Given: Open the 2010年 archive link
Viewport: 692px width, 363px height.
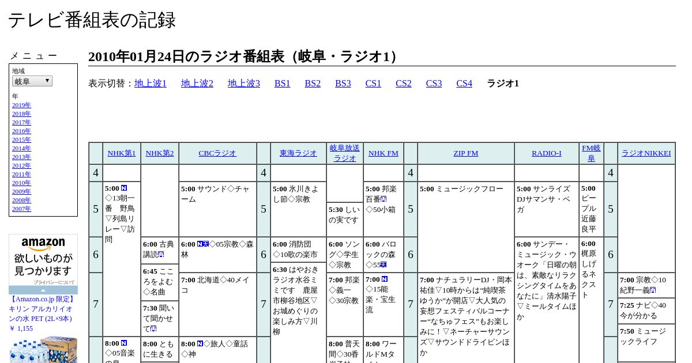Looking at the screenshot, I should click(x=21, y=183).
